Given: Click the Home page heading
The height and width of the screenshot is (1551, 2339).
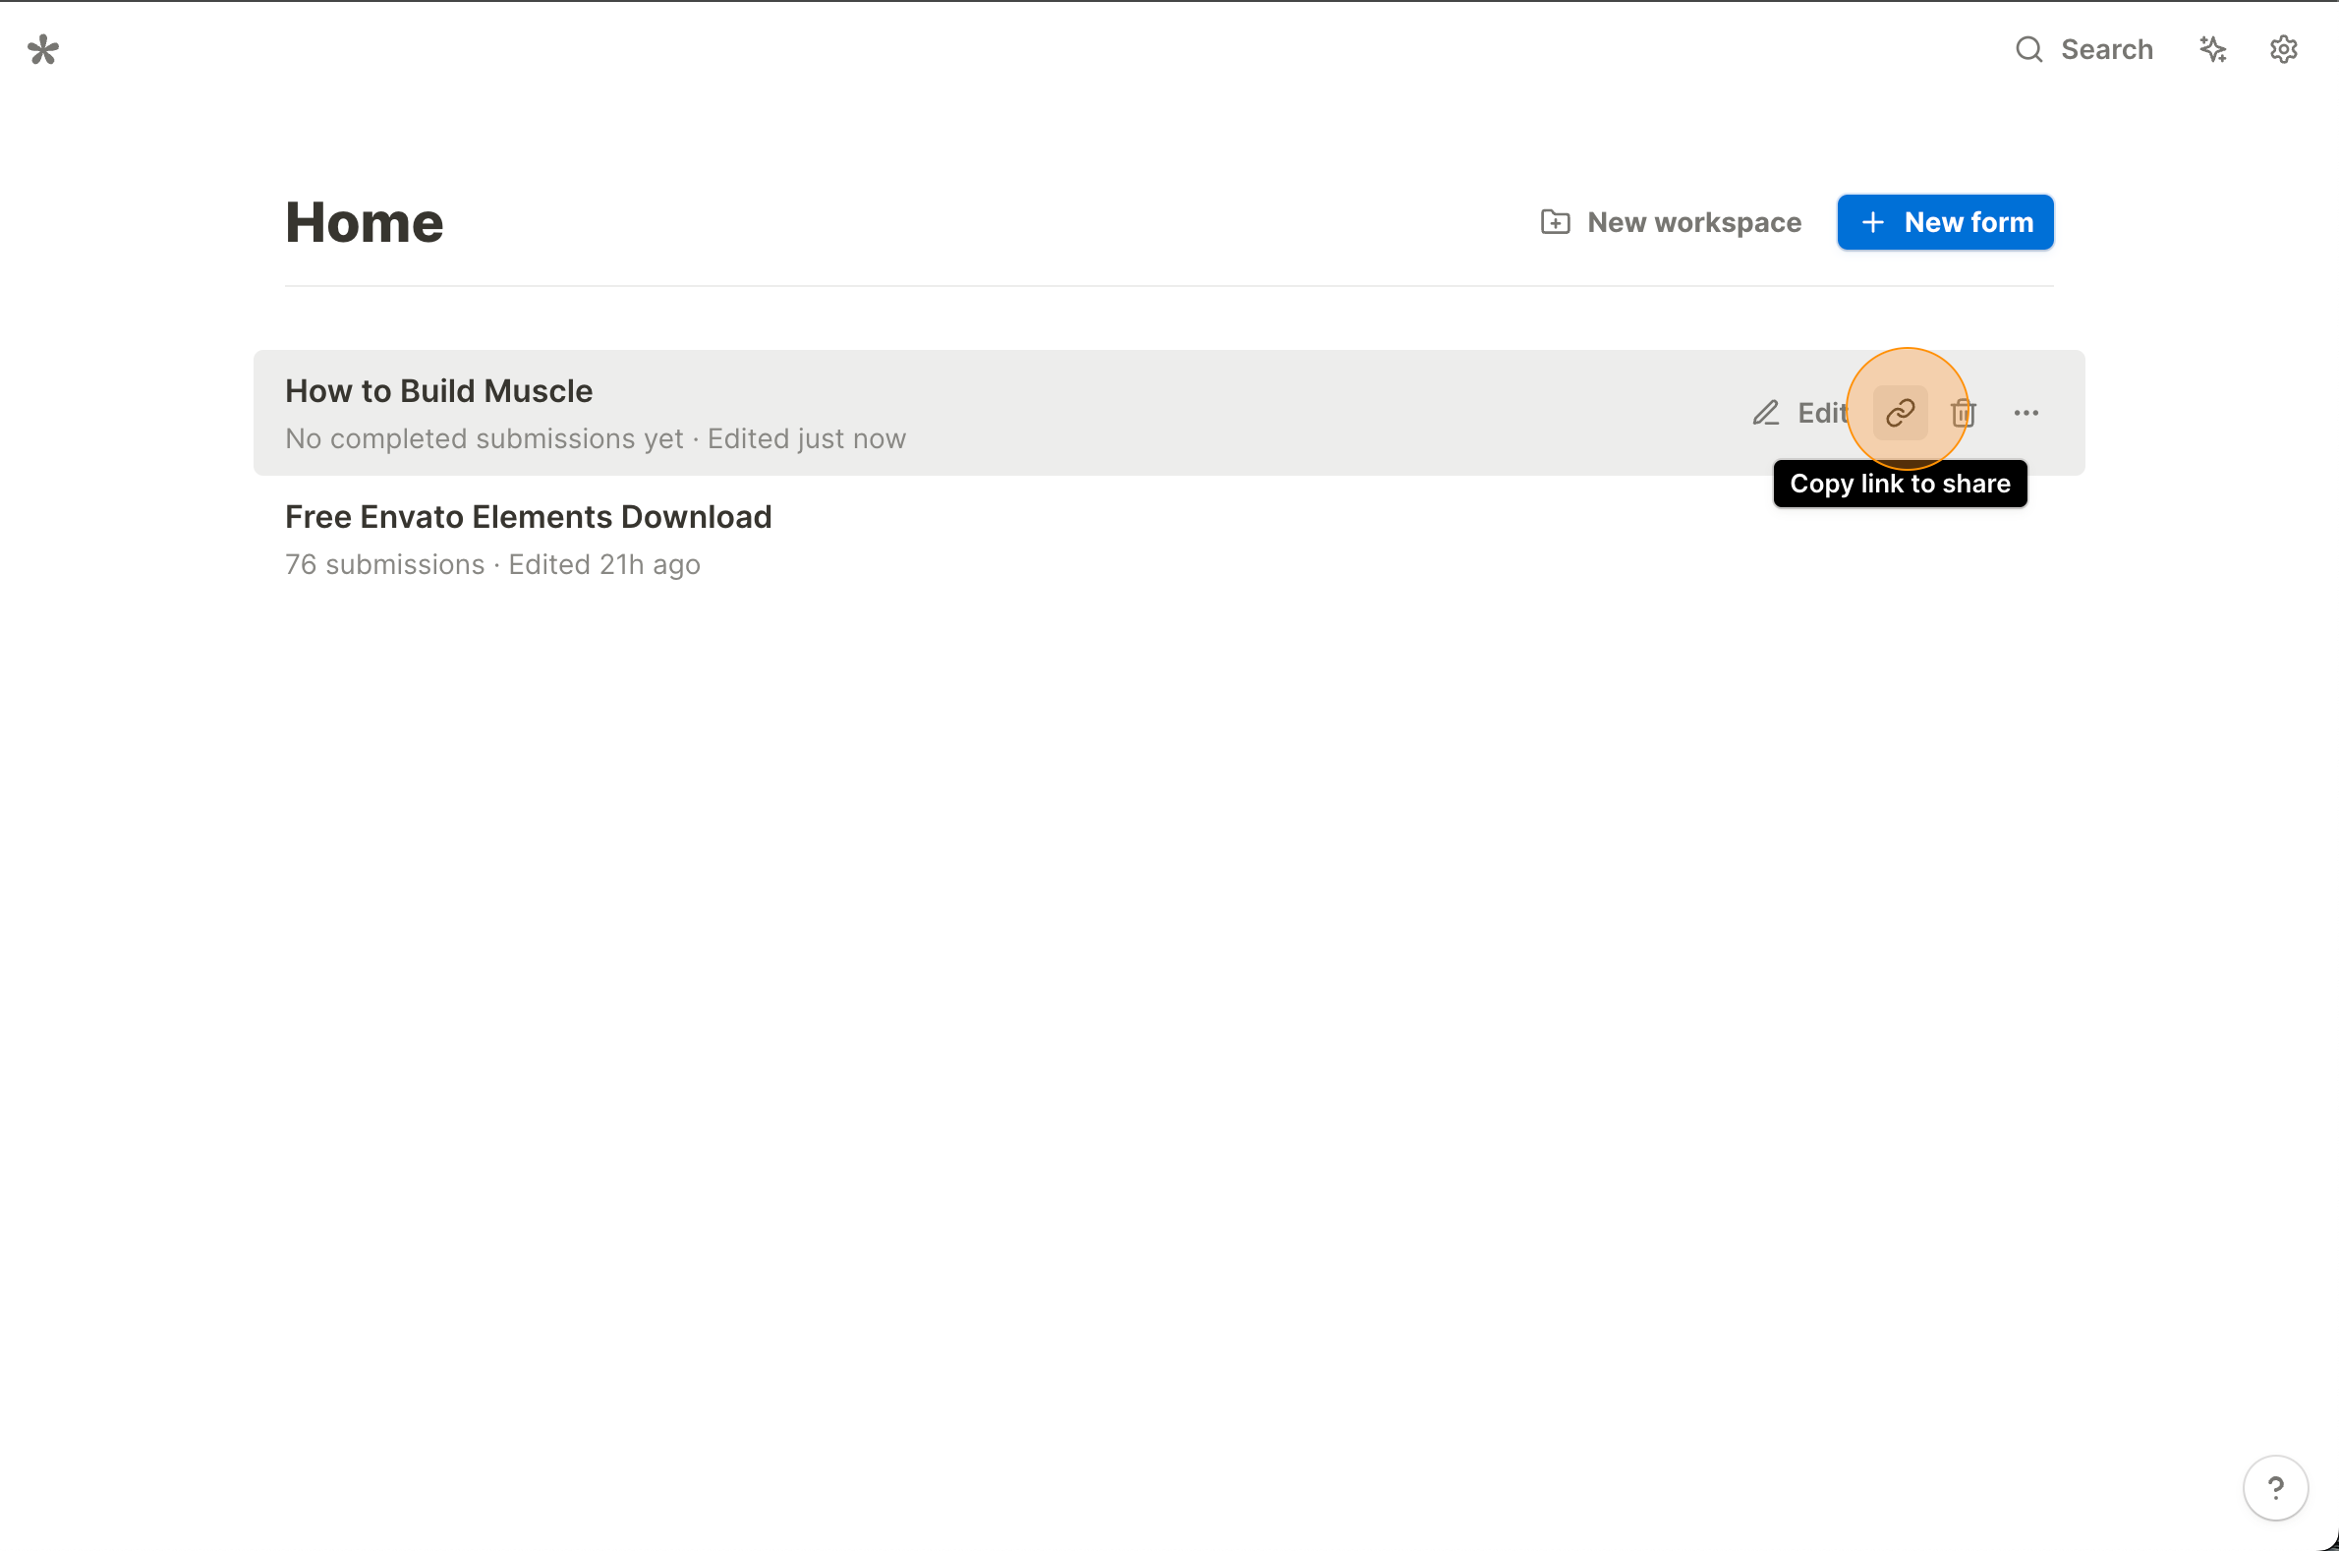Looking at the screenshot, I should pyautogui.click(x=364, y=221).
